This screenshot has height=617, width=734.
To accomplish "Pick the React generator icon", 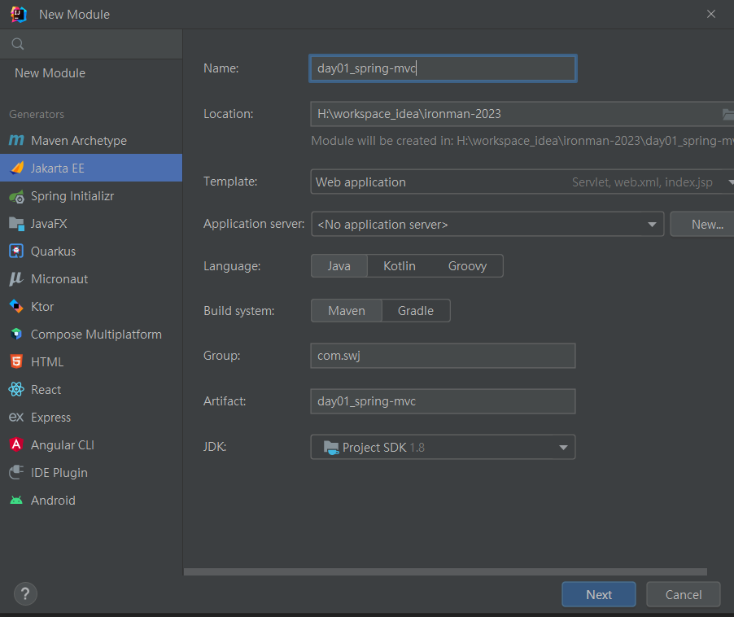I will click(x=16, y=390).
